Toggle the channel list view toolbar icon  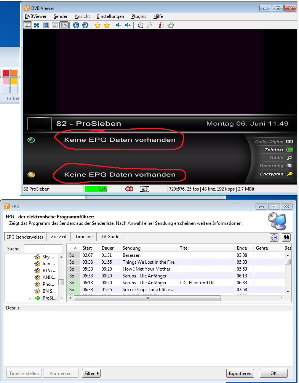tap(27, 25)
